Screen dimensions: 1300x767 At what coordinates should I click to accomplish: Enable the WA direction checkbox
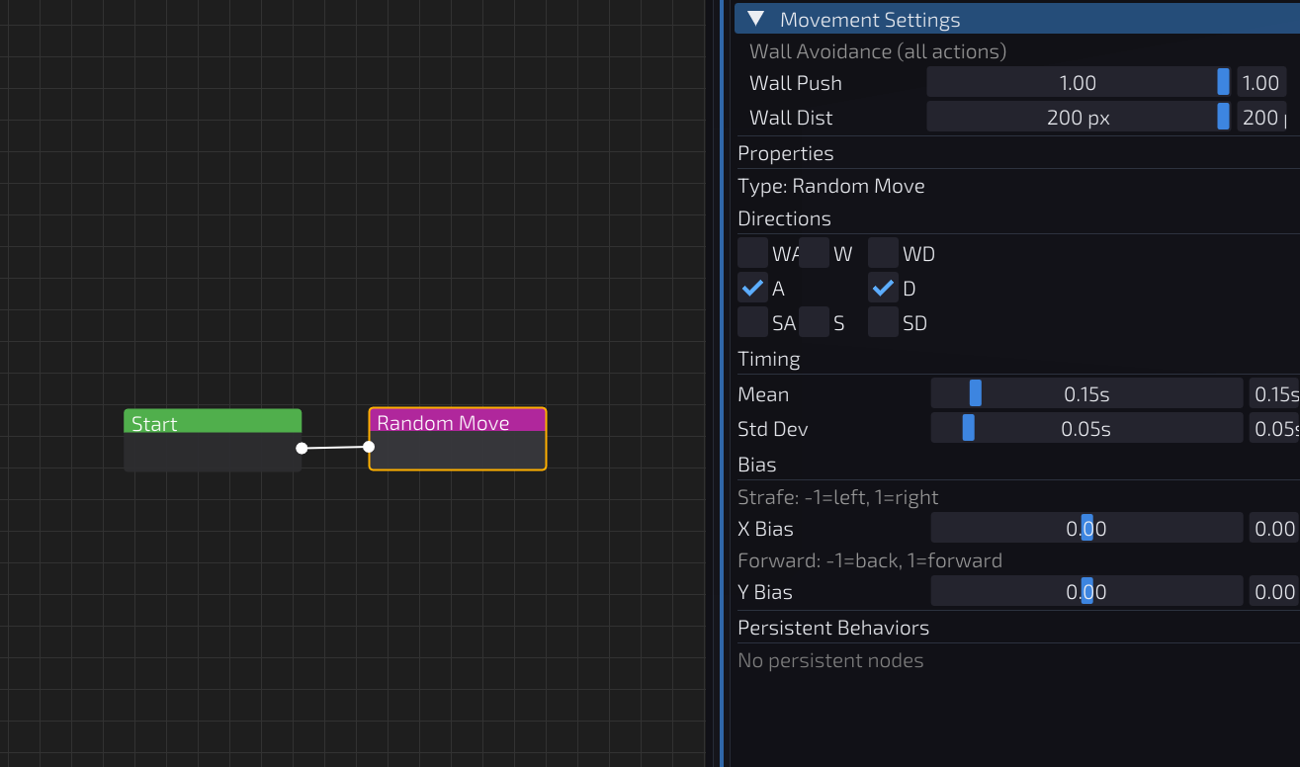coord(753,254)
